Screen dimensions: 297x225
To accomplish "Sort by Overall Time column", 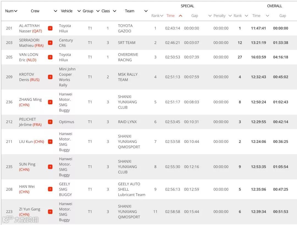I will click(x=268, y=16).
